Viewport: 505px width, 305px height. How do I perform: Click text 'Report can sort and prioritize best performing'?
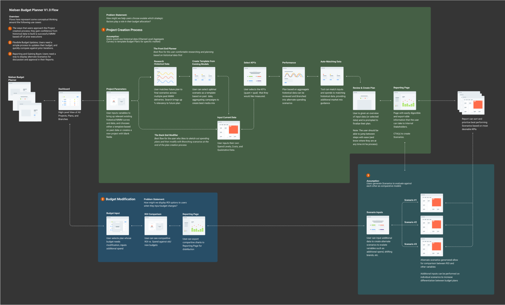click(475, 124)
